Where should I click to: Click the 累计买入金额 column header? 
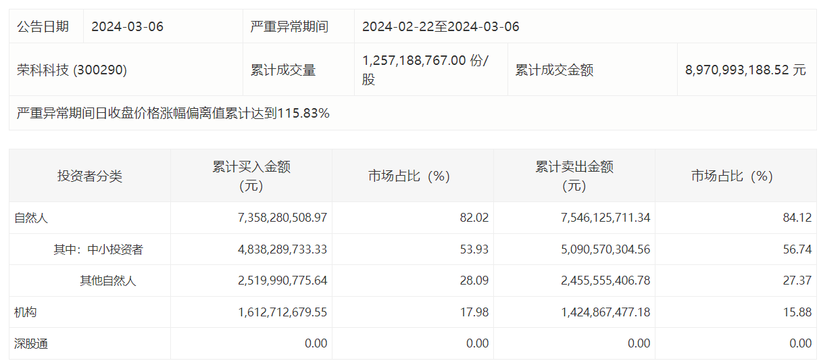(x=251, y=176)
